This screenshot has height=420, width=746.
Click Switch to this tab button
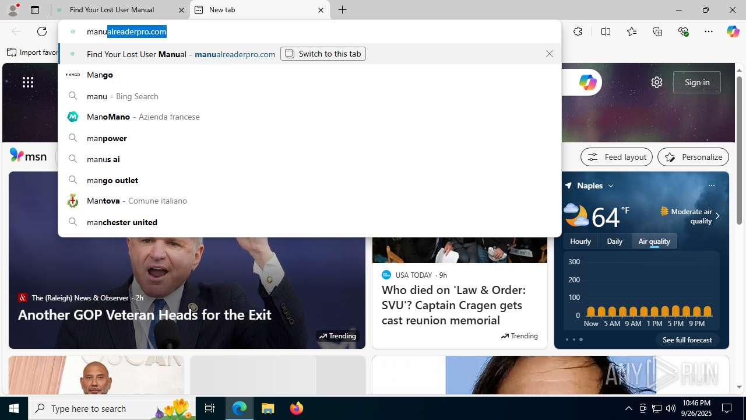[323, 54]
